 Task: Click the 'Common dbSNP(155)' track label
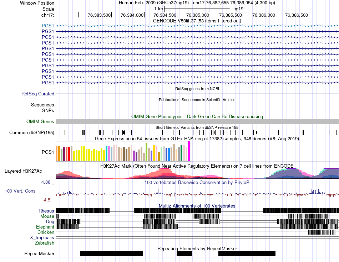point(31,132)
